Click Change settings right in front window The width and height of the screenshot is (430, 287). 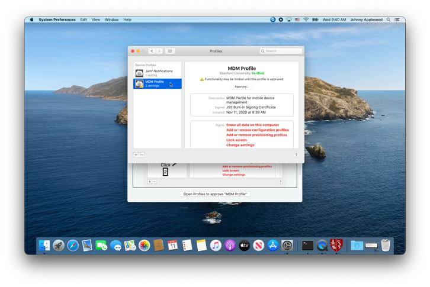click(240, 145)
